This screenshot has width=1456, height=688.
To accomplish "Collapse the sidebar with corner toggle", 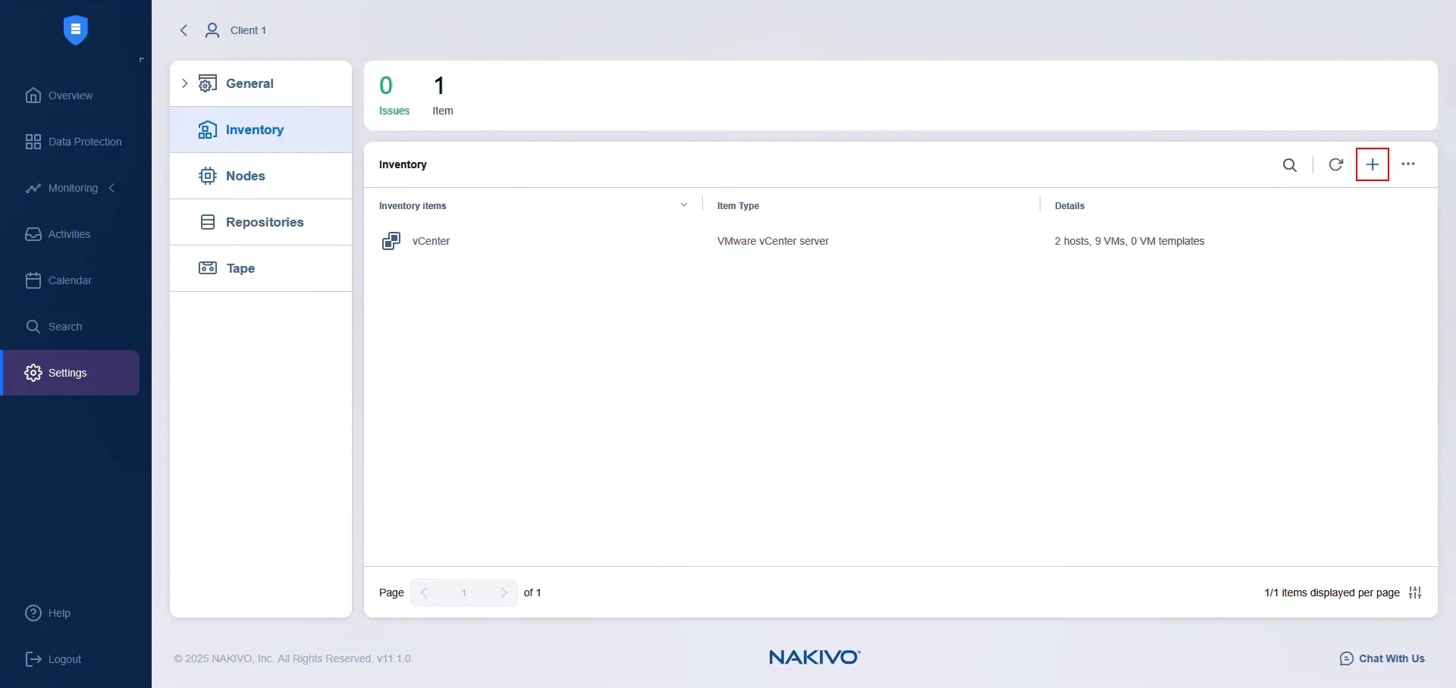I will [x=141, y=60].
